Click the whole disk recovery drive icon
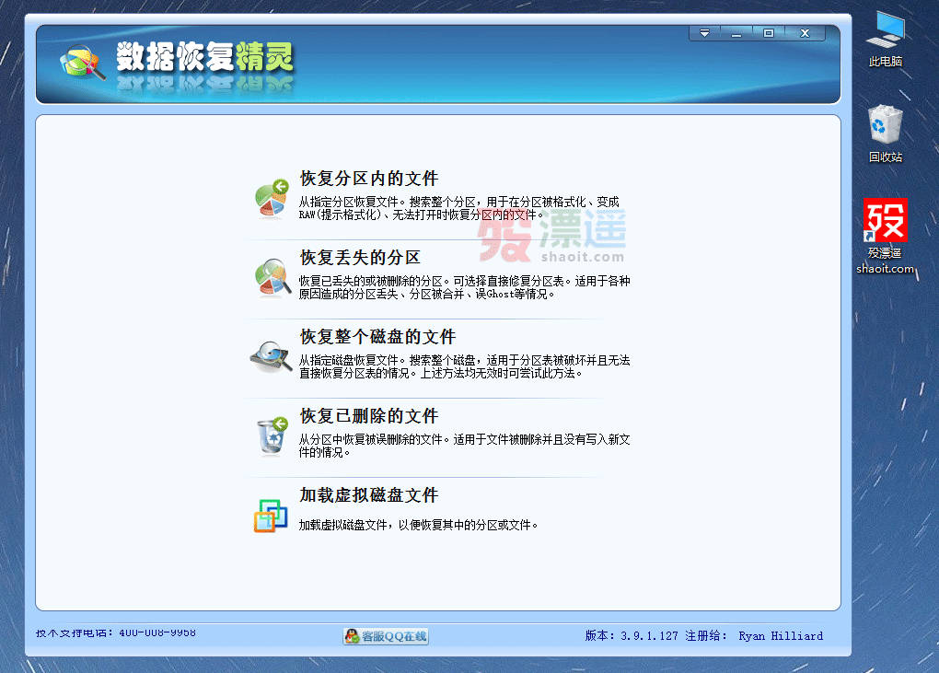The height and width of the screenshot is (673, 939). click(x=272, y=356)
